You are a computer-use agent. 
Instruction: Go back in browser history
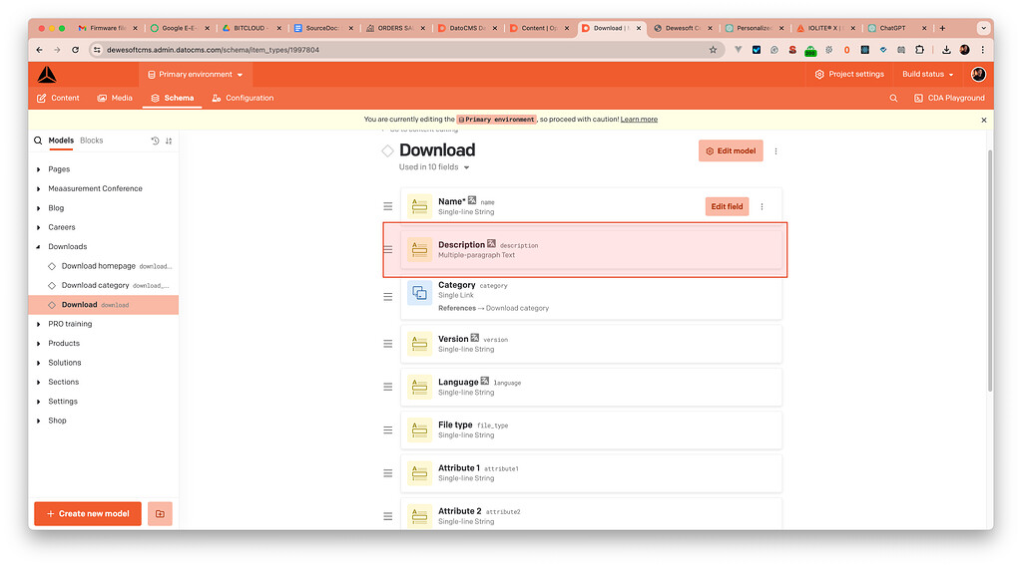pos(40,50)
